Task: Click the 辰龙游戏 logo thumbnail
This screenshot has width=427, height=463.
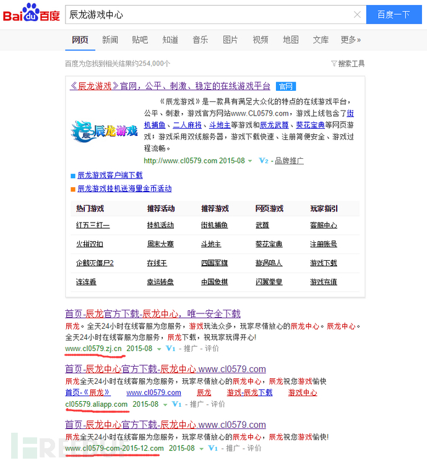Action: [x=105, y=132]
